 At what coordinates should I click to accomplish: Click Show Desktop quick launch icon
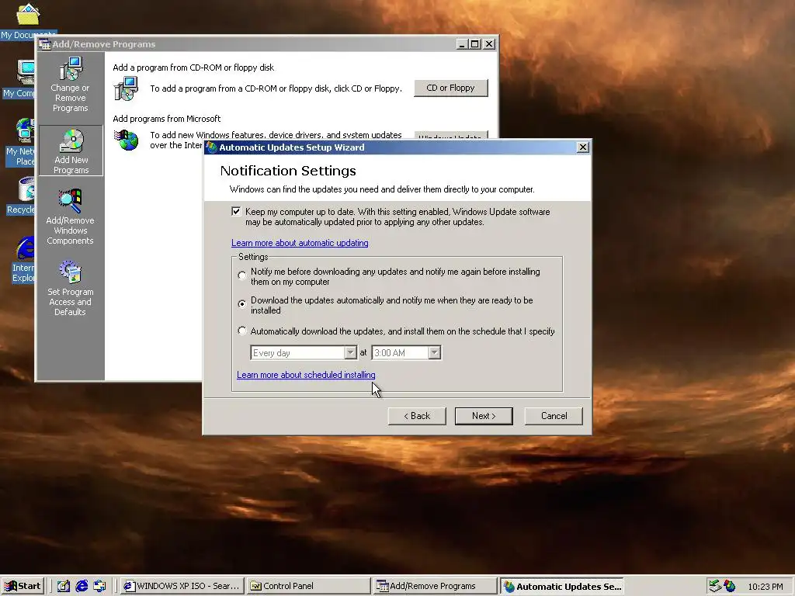tap(64, 586)
